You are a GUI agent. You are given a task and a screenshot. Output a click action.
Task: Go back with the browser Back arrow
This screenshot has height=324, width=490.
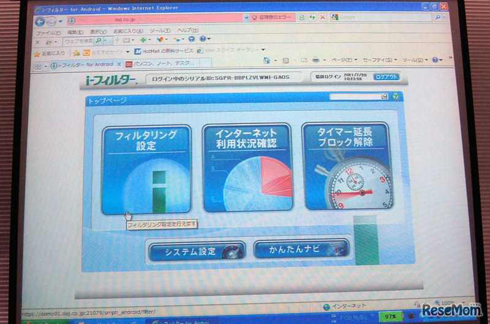pos(40,21)
